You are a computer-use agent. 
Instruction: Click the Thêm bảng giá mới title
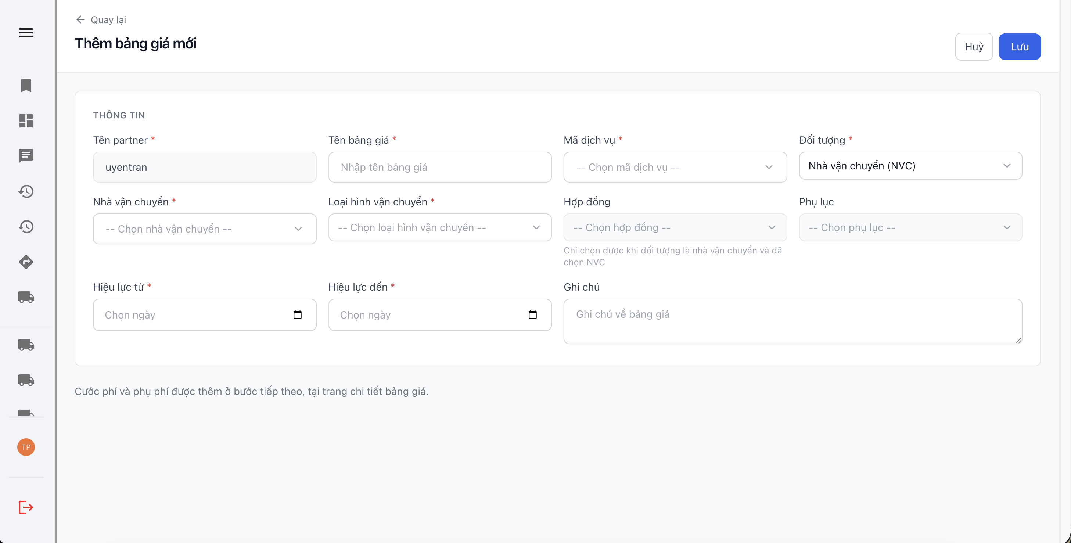click(x=136, y=43)
